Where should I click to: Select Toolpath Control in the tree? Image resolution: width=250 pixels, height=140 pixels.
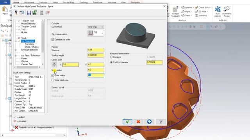pyautogui.click(x=29, y=26)
